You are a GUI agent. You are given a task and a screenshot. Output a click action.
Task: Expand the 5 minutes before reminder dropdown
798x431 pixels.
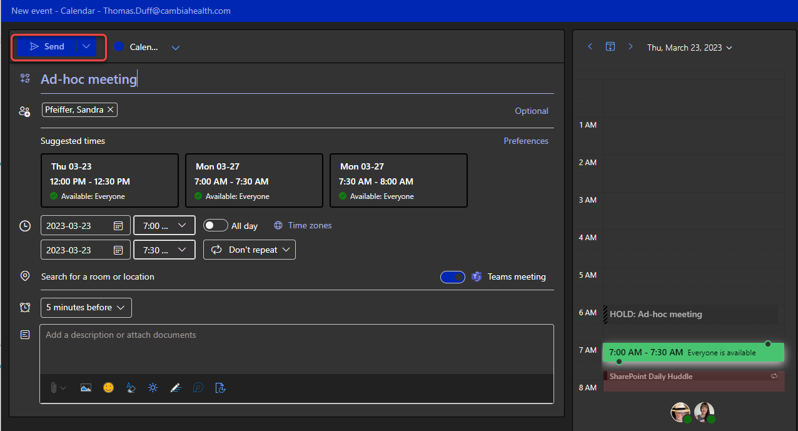(86, 308)
